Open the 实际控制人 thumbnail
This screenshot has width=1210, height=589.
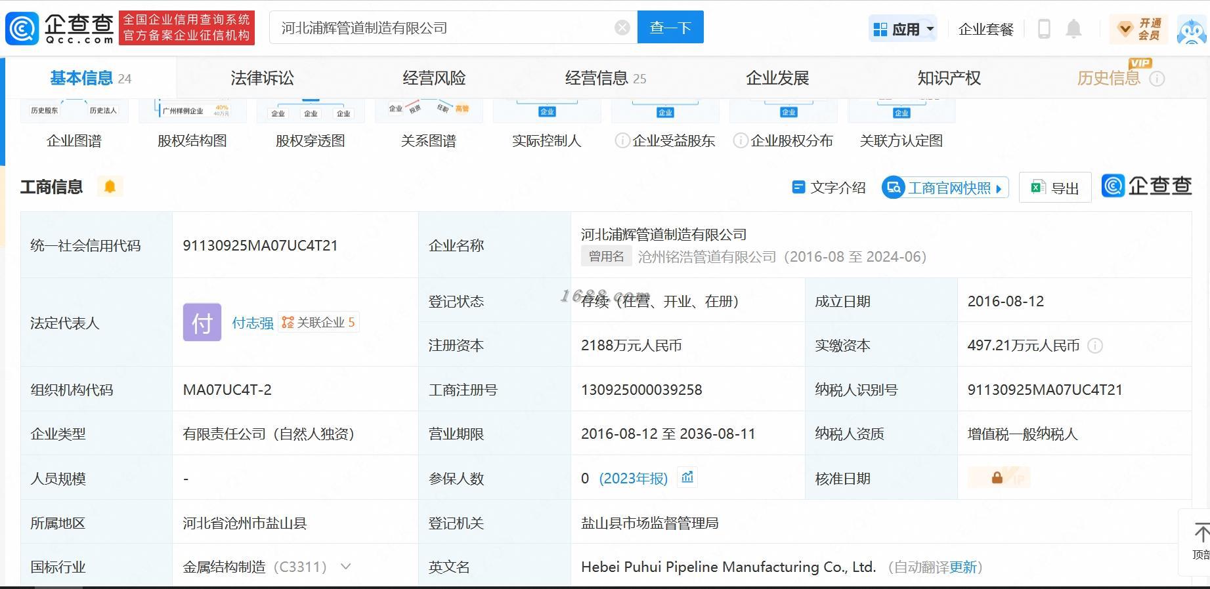click(x=547, y=123)
